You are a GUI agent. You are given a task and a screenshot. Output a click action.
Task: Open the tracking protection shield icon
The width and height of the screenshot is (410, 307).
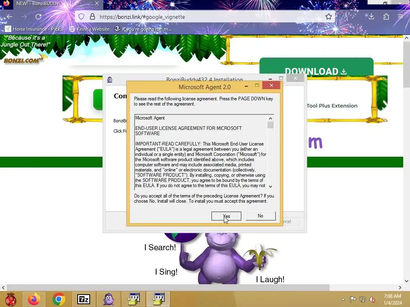click(81, 17)
